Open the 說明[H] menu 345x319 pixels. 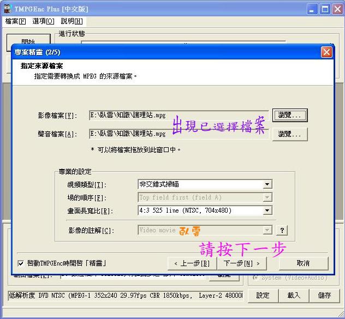click(x=72, y=21)
